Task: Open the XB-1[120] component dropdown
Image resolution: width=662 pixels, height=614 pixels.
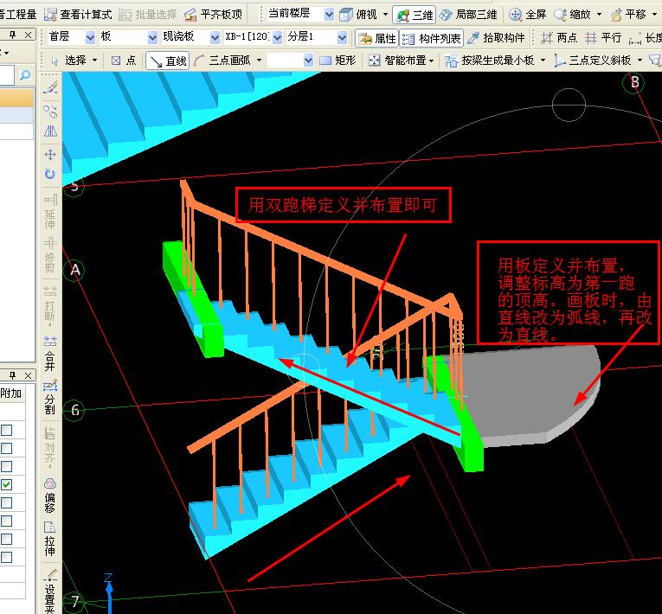Action: tap(278, 38)
